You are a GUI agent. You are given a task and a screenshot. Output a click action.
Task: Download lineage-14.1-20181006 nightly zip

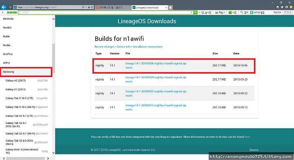pyautogui.click(x=156, y=63)
